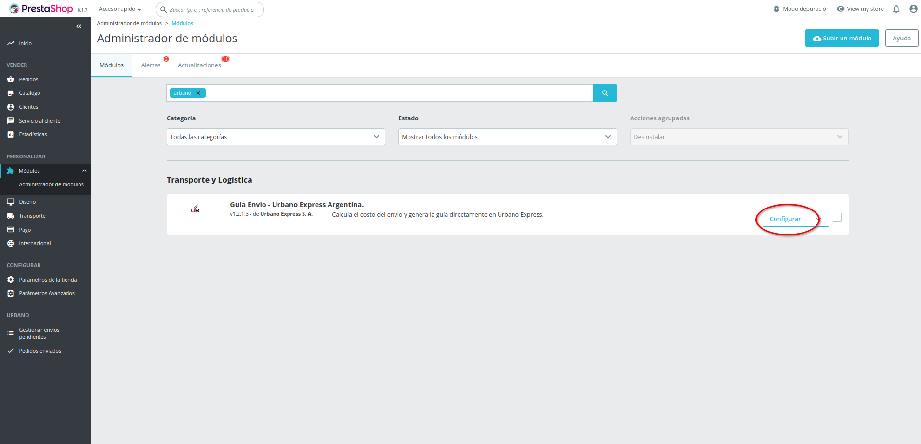Screen dimensions: 921x444
Task: Click the Configurar button
Action: point(785,219)
